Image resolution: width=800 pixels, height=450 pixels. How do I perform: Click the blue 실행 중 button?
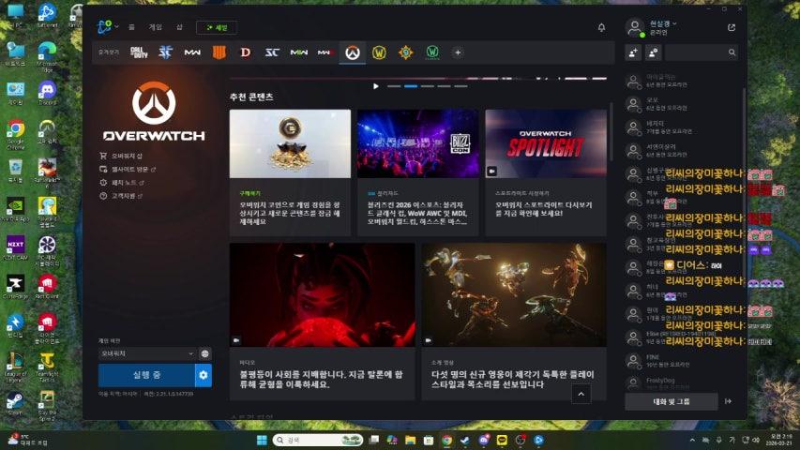(x=146, y=375)
